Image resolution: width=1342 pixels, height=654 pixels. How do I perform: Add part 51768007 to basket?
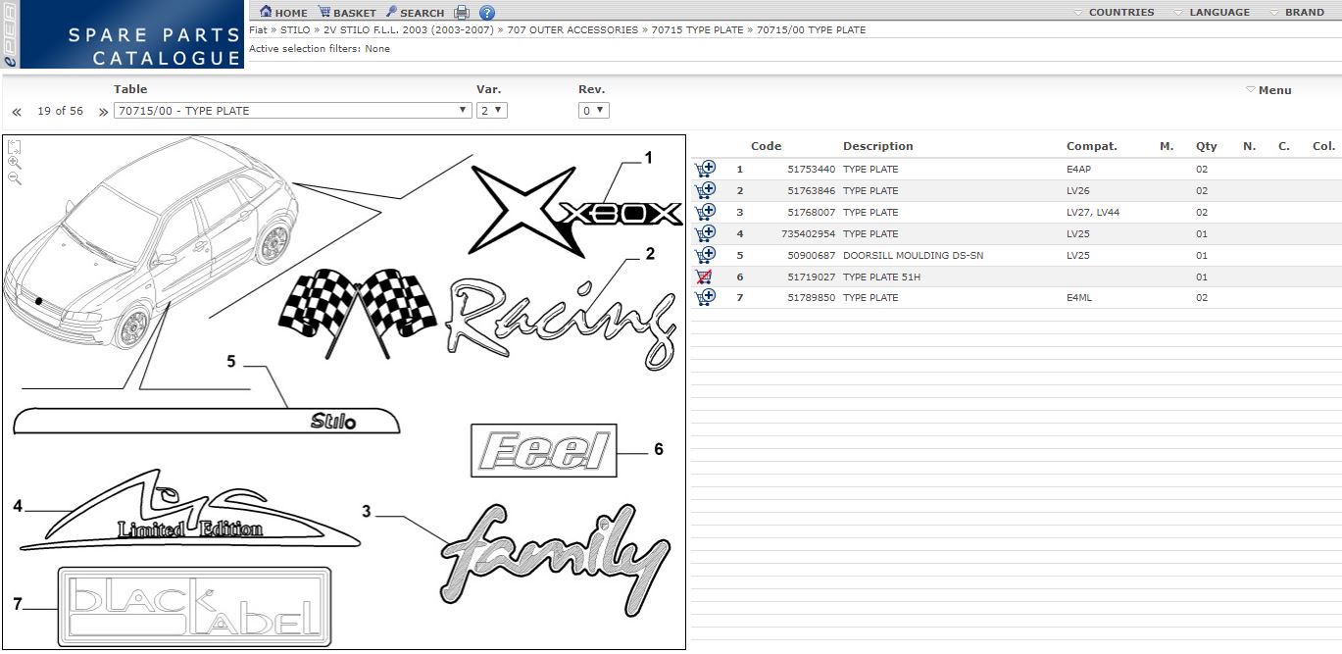(705, 212)
